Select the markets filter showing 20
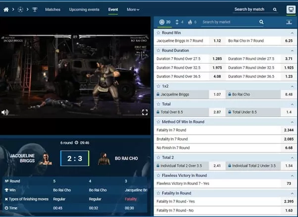This screenshot has height=217, width=298. (x=165, y=22)
